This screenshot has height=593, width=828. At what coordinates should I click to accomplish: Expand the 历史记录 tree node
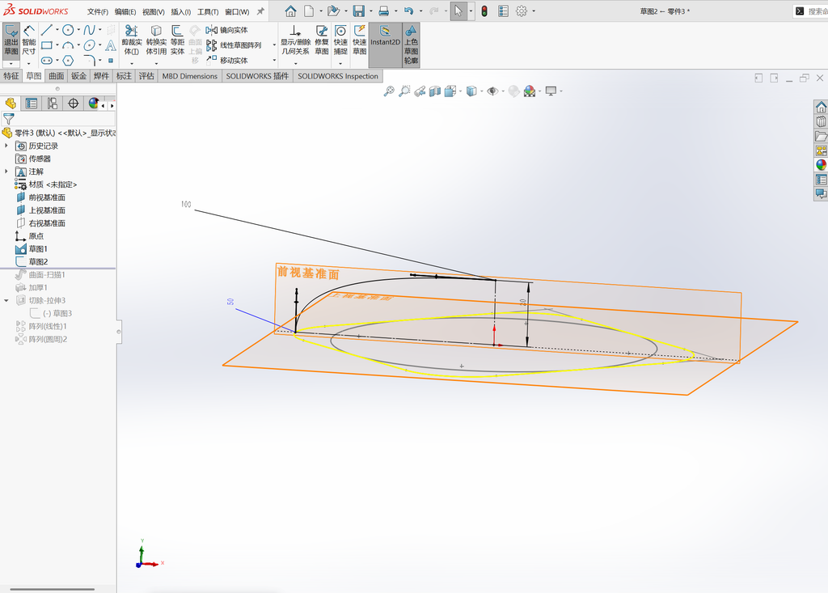coord(6,146)
